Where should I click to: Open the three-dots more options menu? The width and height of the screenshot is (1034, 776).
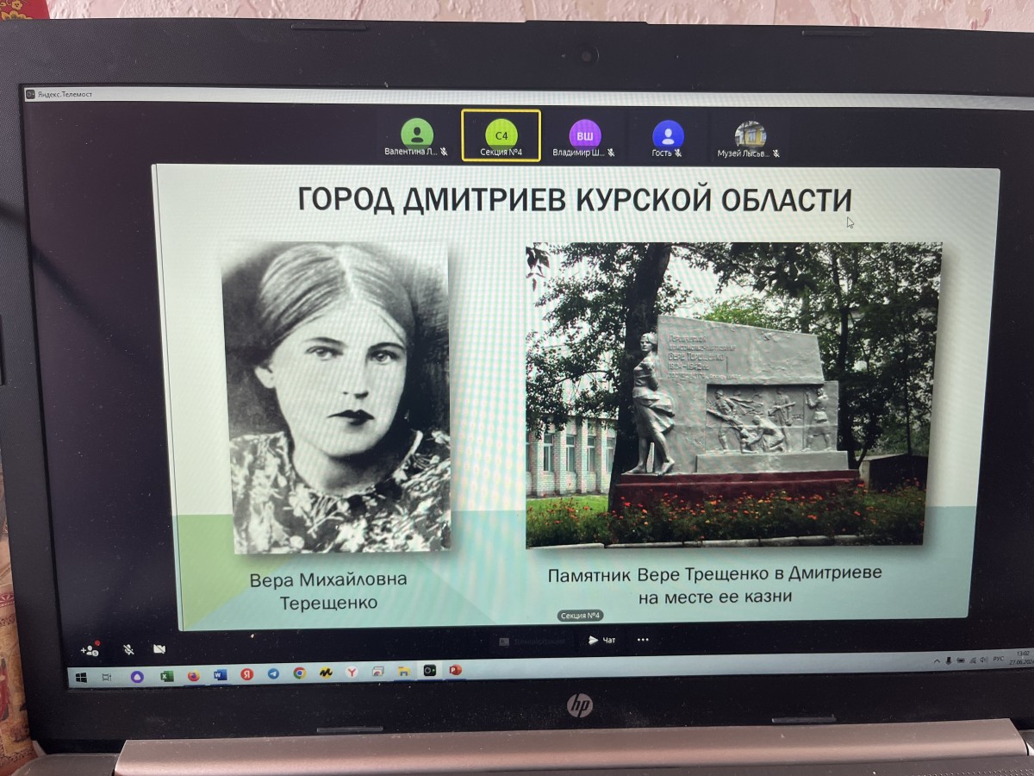click(643, 640)
